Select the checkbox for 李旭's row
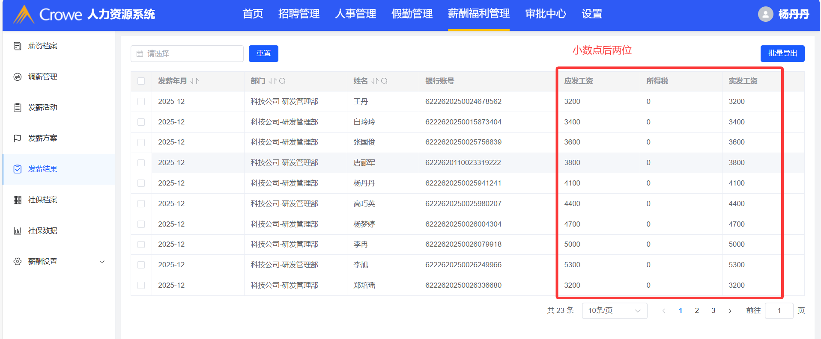The width and height of the screenshot is (821, 339). coord(141,265)
